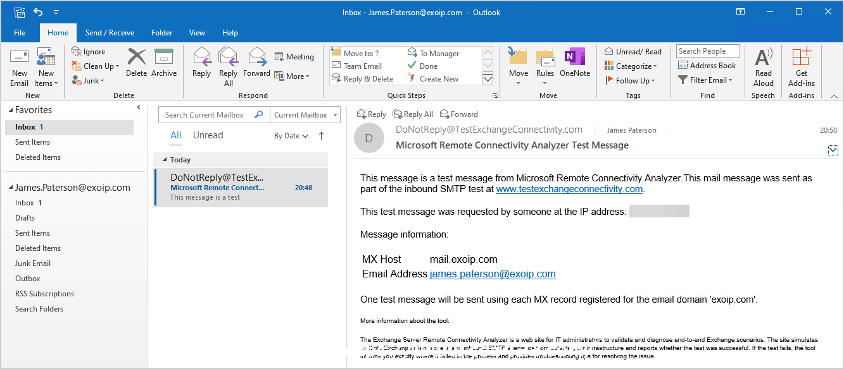844x369 pixels.
Task: Minimize the folder pane with the arrow
Action: 139,108
